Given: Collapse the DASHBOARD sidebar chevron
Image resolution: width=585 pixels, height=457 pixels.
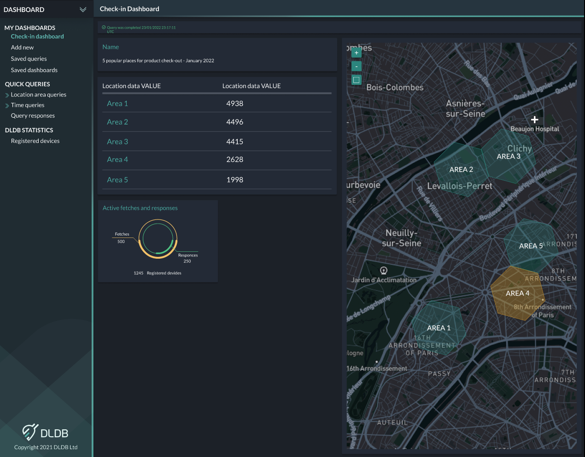Looking at the screenshot, I should coord(83,9).
